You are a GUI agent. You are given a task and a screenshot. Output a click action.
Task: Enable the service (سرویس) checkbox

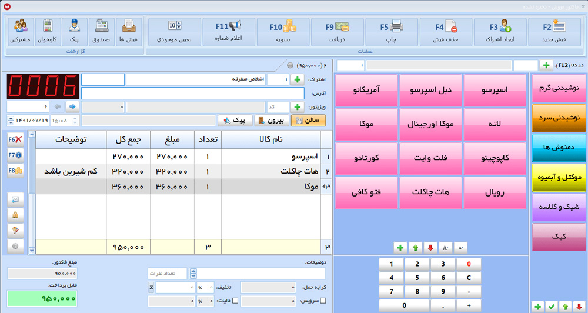click(x=323, y=301)
